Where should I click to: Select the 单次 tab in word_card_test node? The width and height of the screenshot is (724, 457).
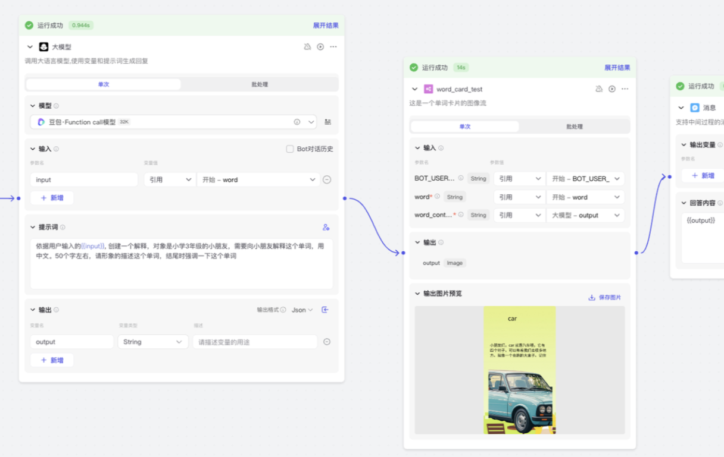tap(464, 127)
